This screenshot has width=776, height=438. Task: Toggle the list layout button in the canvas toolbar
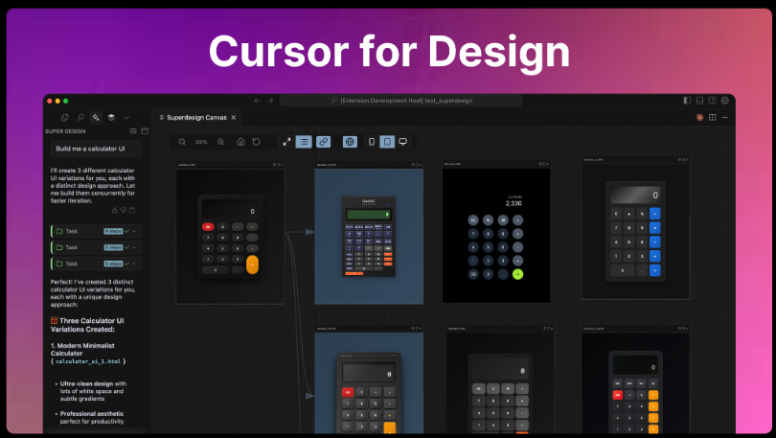pos(304,142)
